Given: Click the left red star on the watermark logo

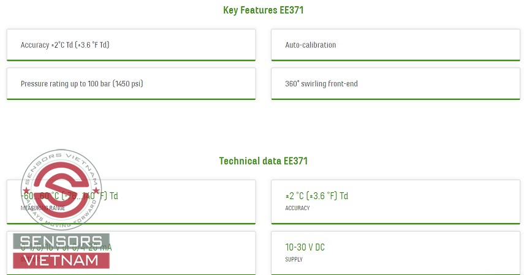Looking at the screenshot, I should (x=26, y=190).
